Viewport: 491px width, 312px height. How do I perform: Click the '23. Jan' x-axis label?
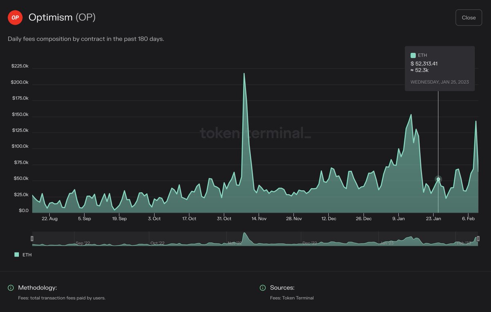tap(433, 219)
